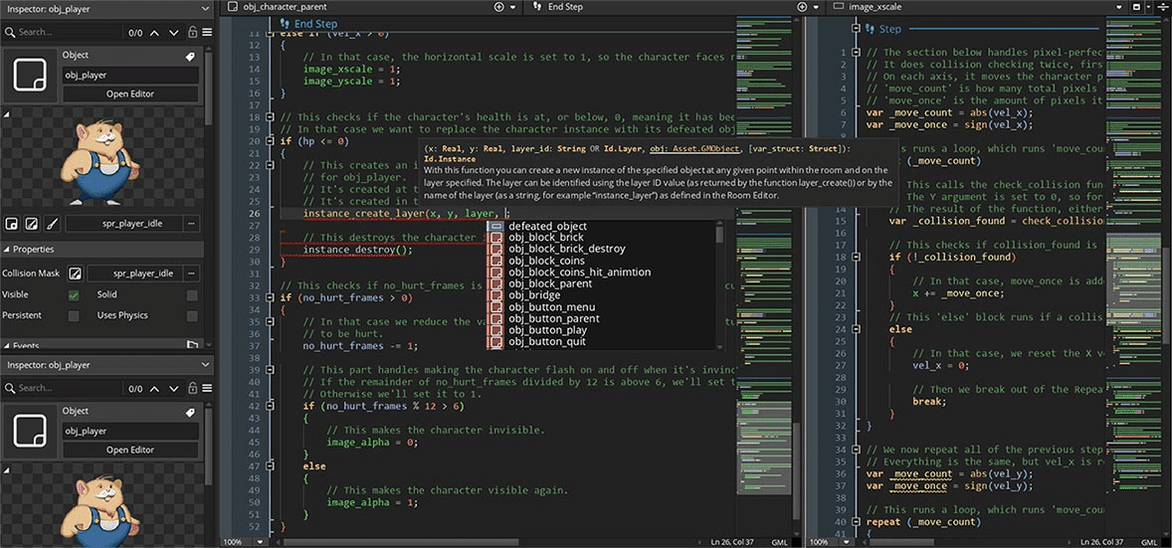Screen dimensions: 1172x548
Task: Collapse the upper Inspector: obj_player panel chevron
Action: (206, 9)
